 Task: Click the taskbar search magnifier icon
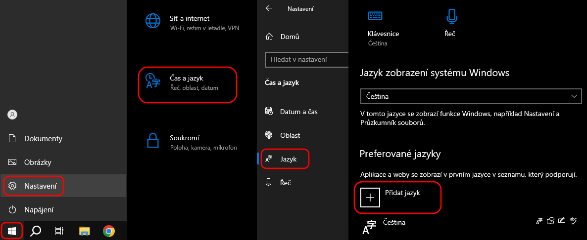click(x=36, y=232)
